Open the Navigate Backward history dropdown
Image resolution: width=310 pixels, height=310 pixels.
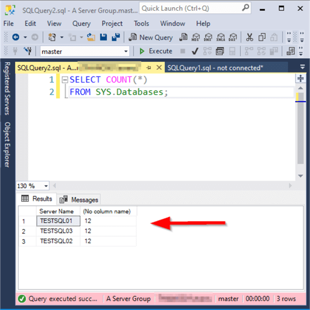coord(25,37)
